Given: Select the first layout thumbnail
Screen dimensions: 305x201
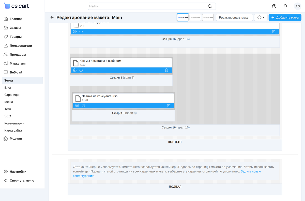Looking at the screenshot, I should point(183,18).
